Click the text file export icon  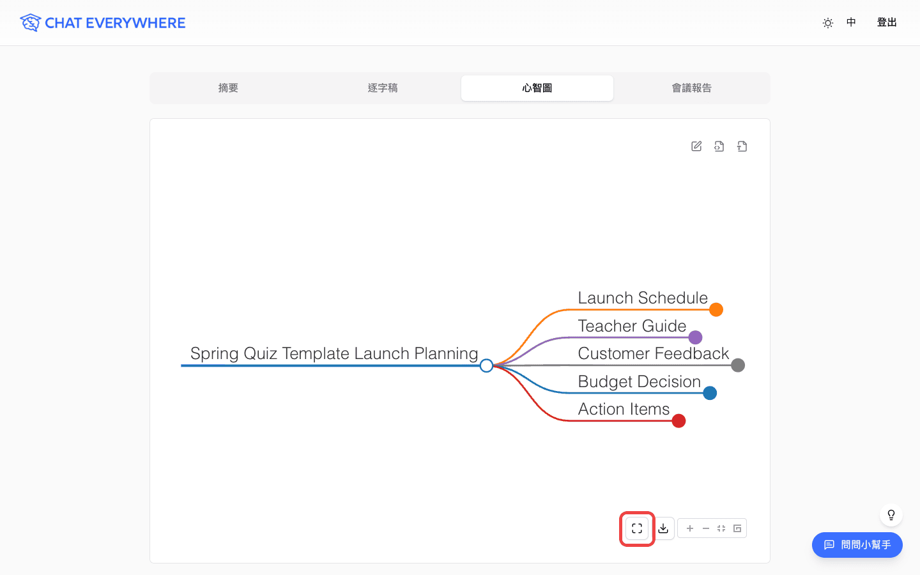point(742,146)
